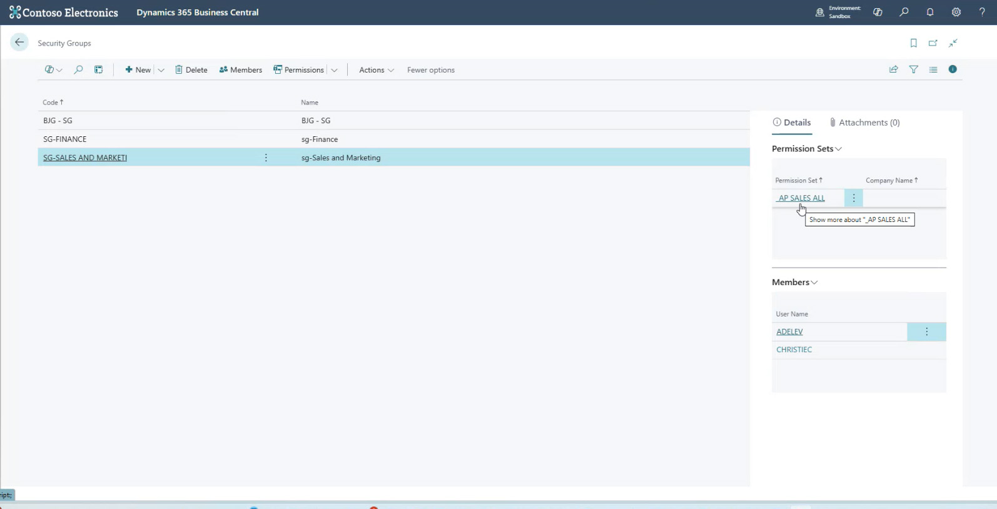The height and width of the screenshot is (509, 997).
Task: Open the dropdown arrow next to Permissions
Action: click(x=334, y=70)
